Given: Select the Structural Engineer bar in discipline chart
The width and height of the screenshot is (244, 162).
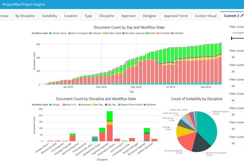Looking at the screenshot, I should (147, 135).
